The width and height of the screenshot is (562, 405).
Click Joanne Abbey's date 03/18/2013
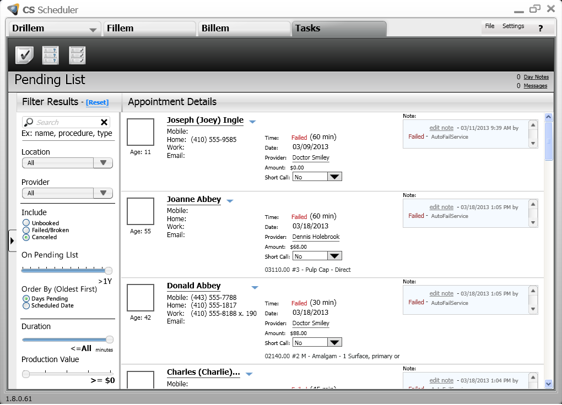[x=310, y=226]
